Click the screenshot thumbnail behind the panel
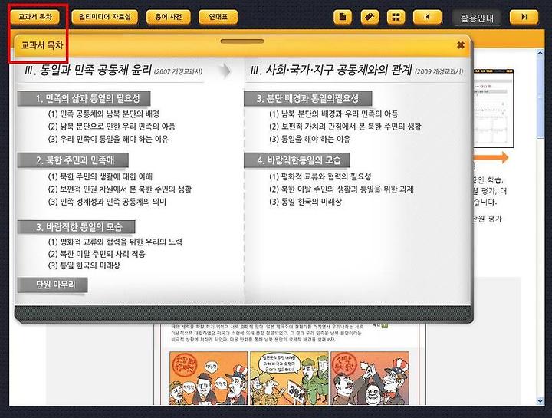The image size is (552, 418). [x=493, y=108]
